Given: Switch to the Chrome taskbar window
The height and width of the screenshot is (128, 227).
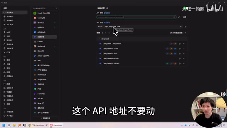Looking at the screenshot, I should click(38, 125).
